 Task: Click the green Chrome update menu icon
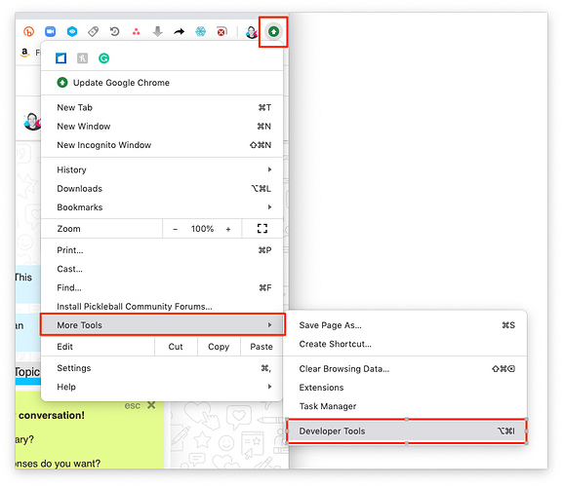pos(273,31)
